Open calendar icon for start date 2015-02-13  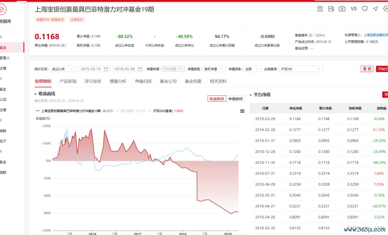pyautogui.click(x=106, y=69)
